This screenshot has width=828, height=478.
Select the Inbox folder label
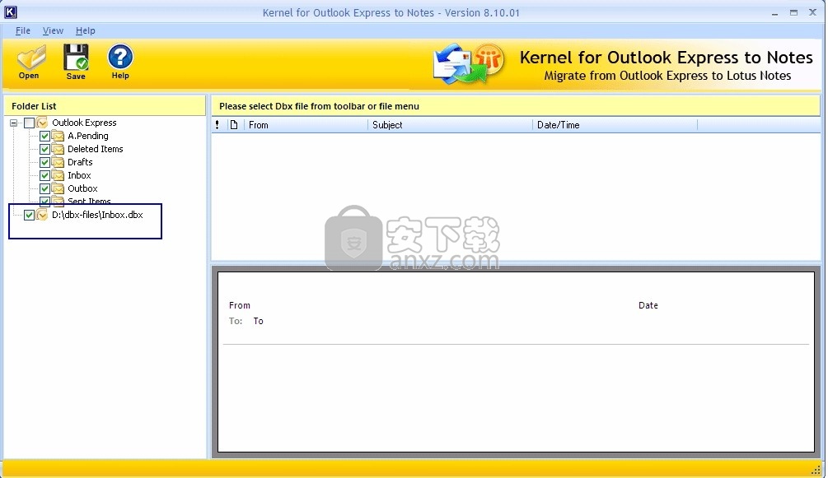(x=79, y=176)
